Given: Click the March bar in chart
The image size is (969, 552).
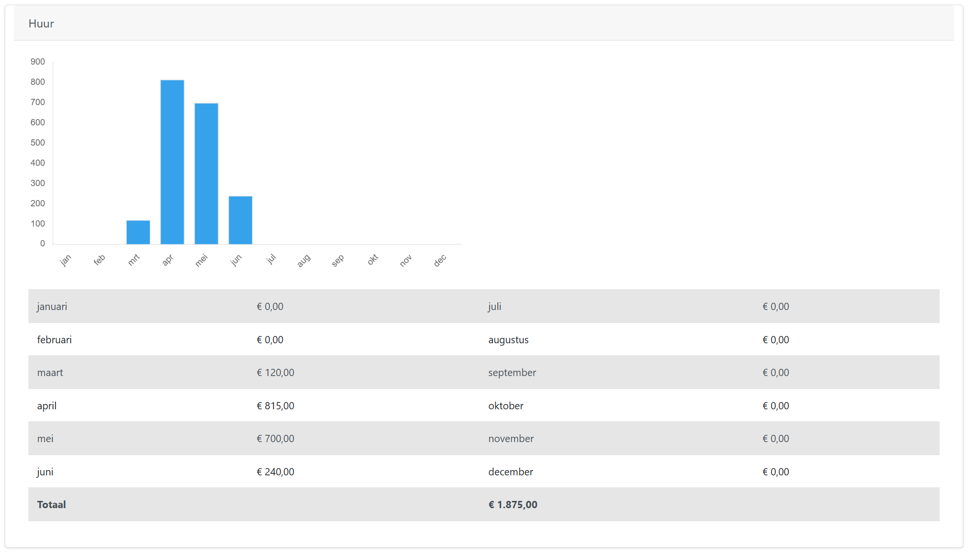Looking at the screenshot, I should click(138, 232).
